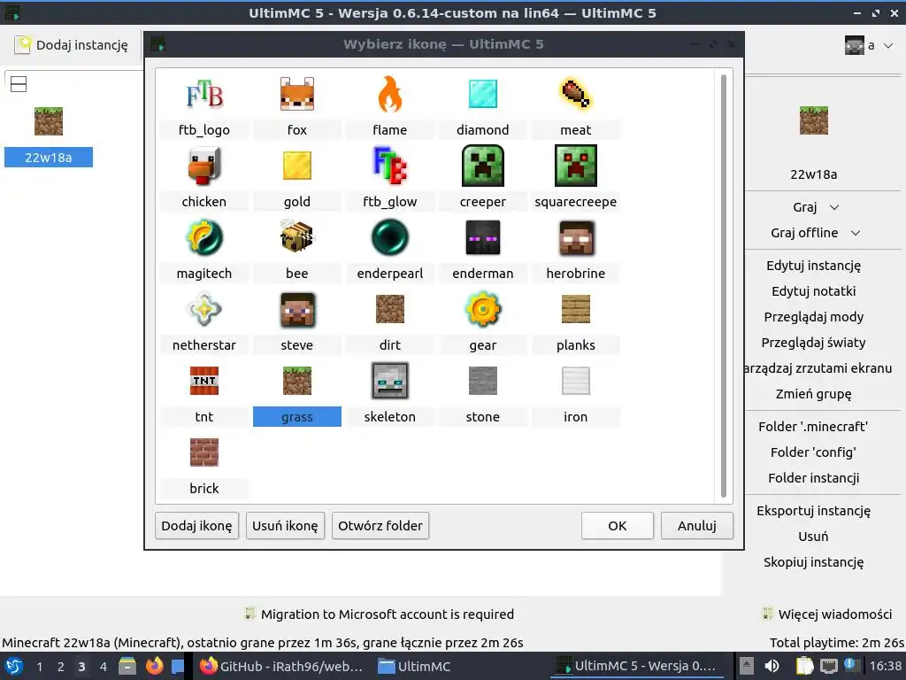This screenshot has width=906, height=680.
Task: Click Edytuj notatki in side panel
Action: 814,290
